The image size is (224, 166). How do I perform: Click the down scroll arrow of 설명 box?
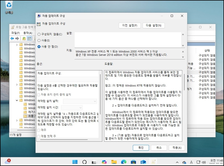click(183, 45)
